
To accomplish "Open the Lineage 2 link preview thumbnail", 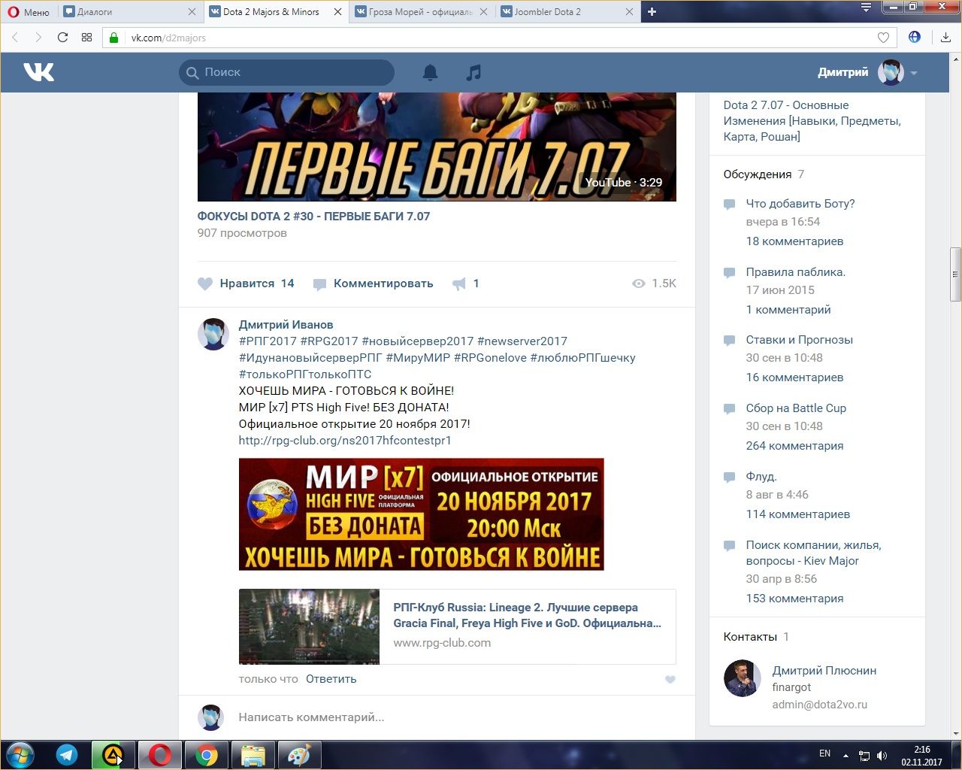I will click(x=309, y=626).
